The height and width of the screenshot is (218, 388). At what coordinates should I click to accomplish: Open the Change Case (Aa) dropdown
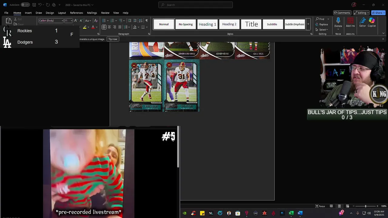click(88, 21)
